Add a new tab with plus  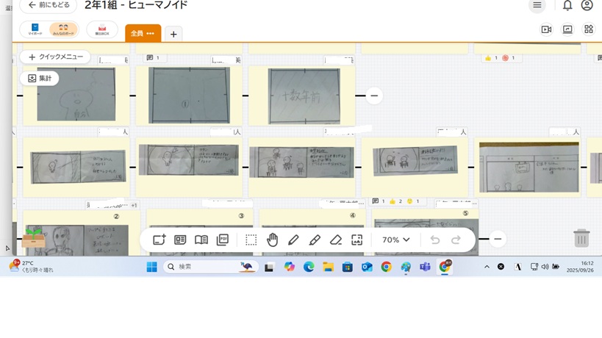(x=173, y=34)
